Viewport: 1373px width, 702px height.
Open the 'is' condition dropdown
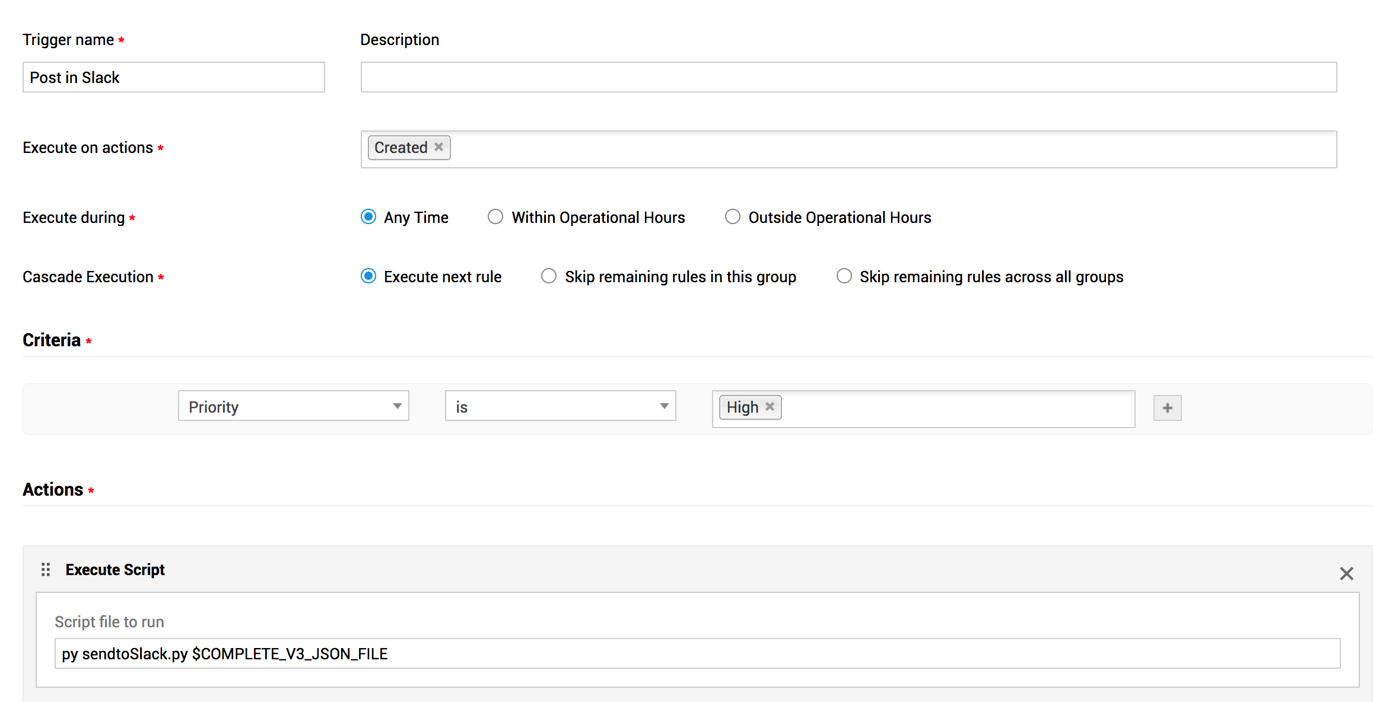[560, 407]
